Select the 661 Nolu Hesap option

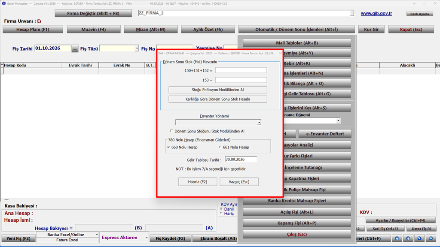[220, 148]
